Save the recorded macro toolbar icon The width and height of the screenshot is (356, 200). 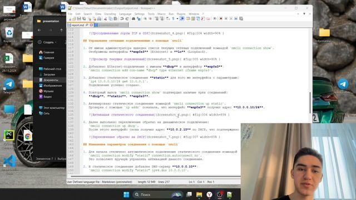click(x=241, y=18)
